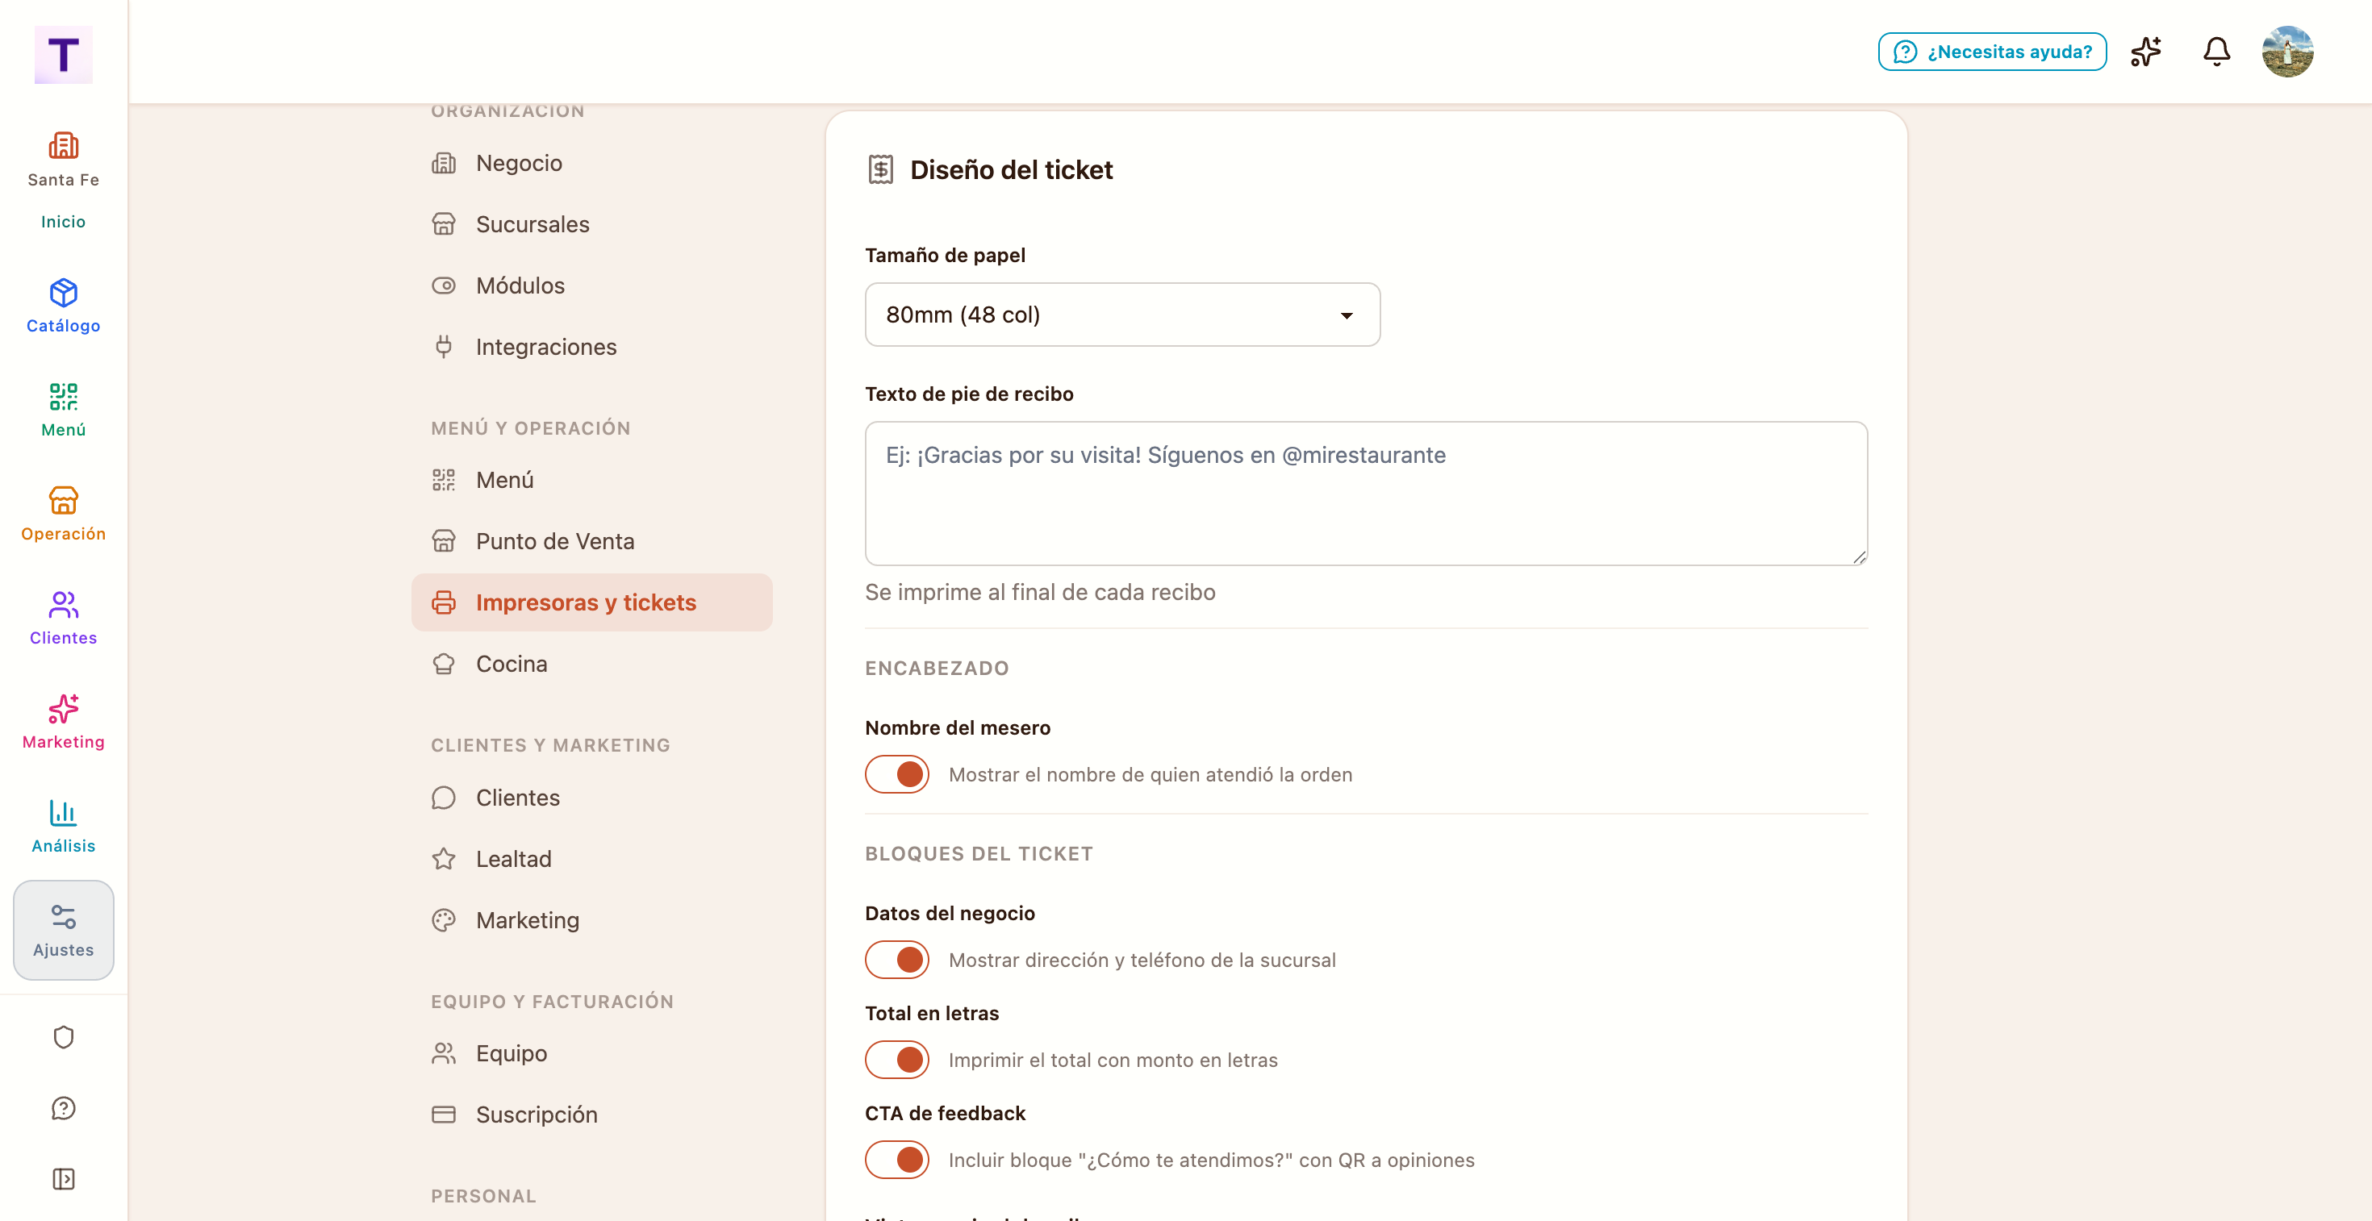Open notifications bell

point(2216,52)
